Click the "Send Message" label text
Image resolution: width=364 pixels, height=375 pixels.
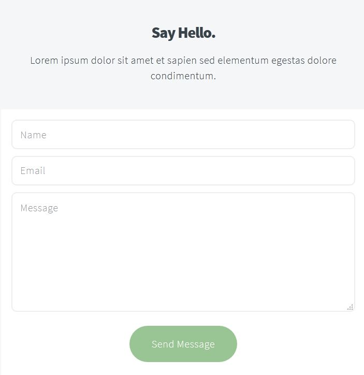pos(183,344)
